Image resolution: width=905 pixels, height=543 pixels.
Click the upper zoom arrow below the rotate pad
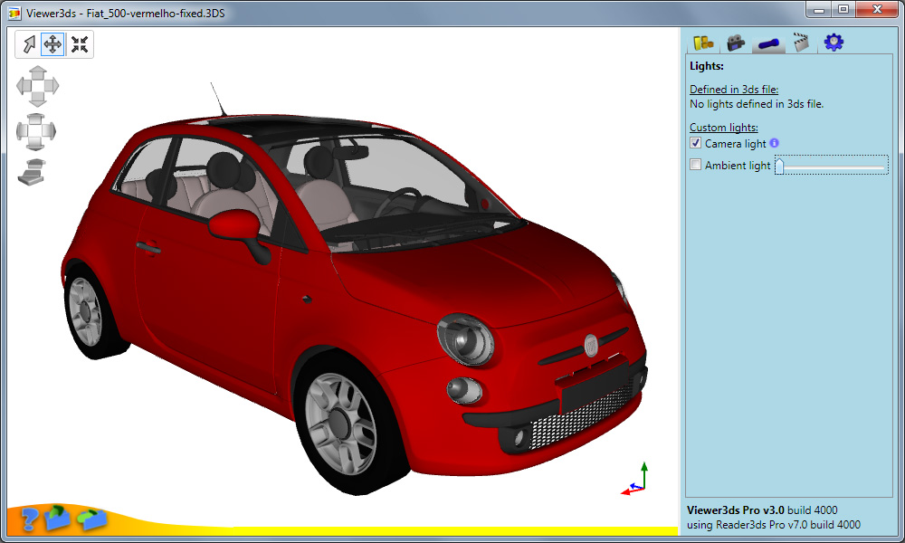[36, 164]
